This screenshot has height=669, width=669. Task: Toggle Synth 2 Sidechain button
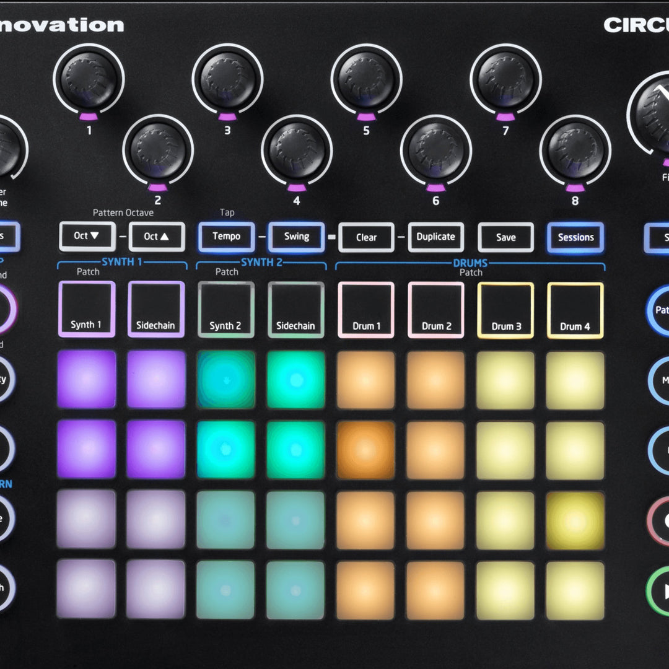pyautogui.click(x=295, y=310)
